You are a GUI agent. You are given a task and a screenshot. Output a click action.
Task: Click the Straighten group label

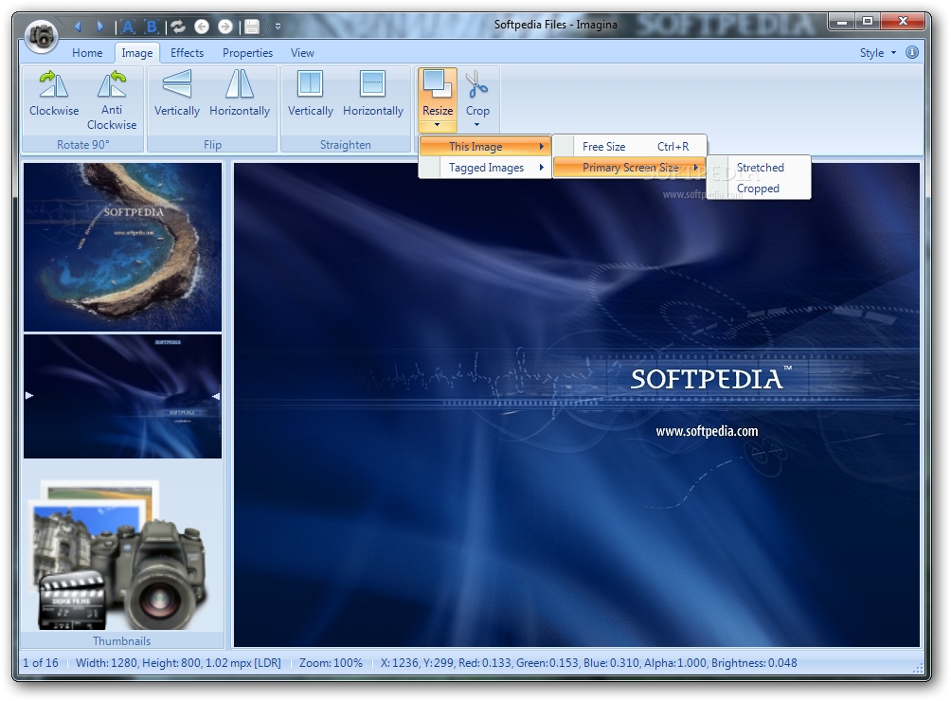[346, 144]
